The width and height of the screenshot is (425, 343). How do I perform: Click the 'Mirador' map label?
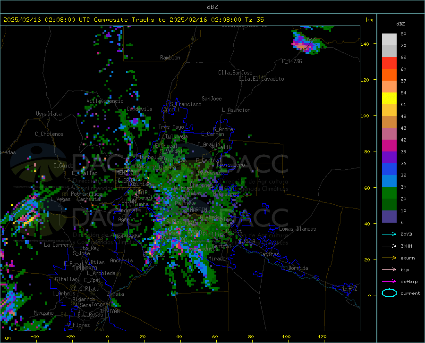(218, 259)
